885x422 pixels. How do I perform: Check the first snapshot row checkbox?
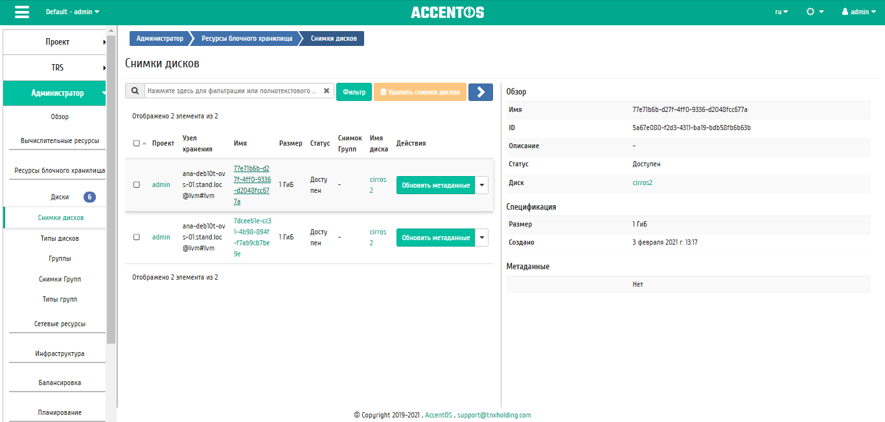tap(136, 184)
